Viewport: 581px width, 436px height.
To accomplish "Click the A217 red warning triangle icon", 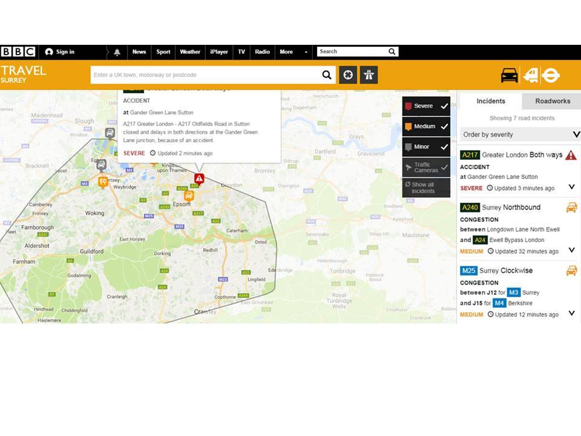I will click(x=571, y=155).
